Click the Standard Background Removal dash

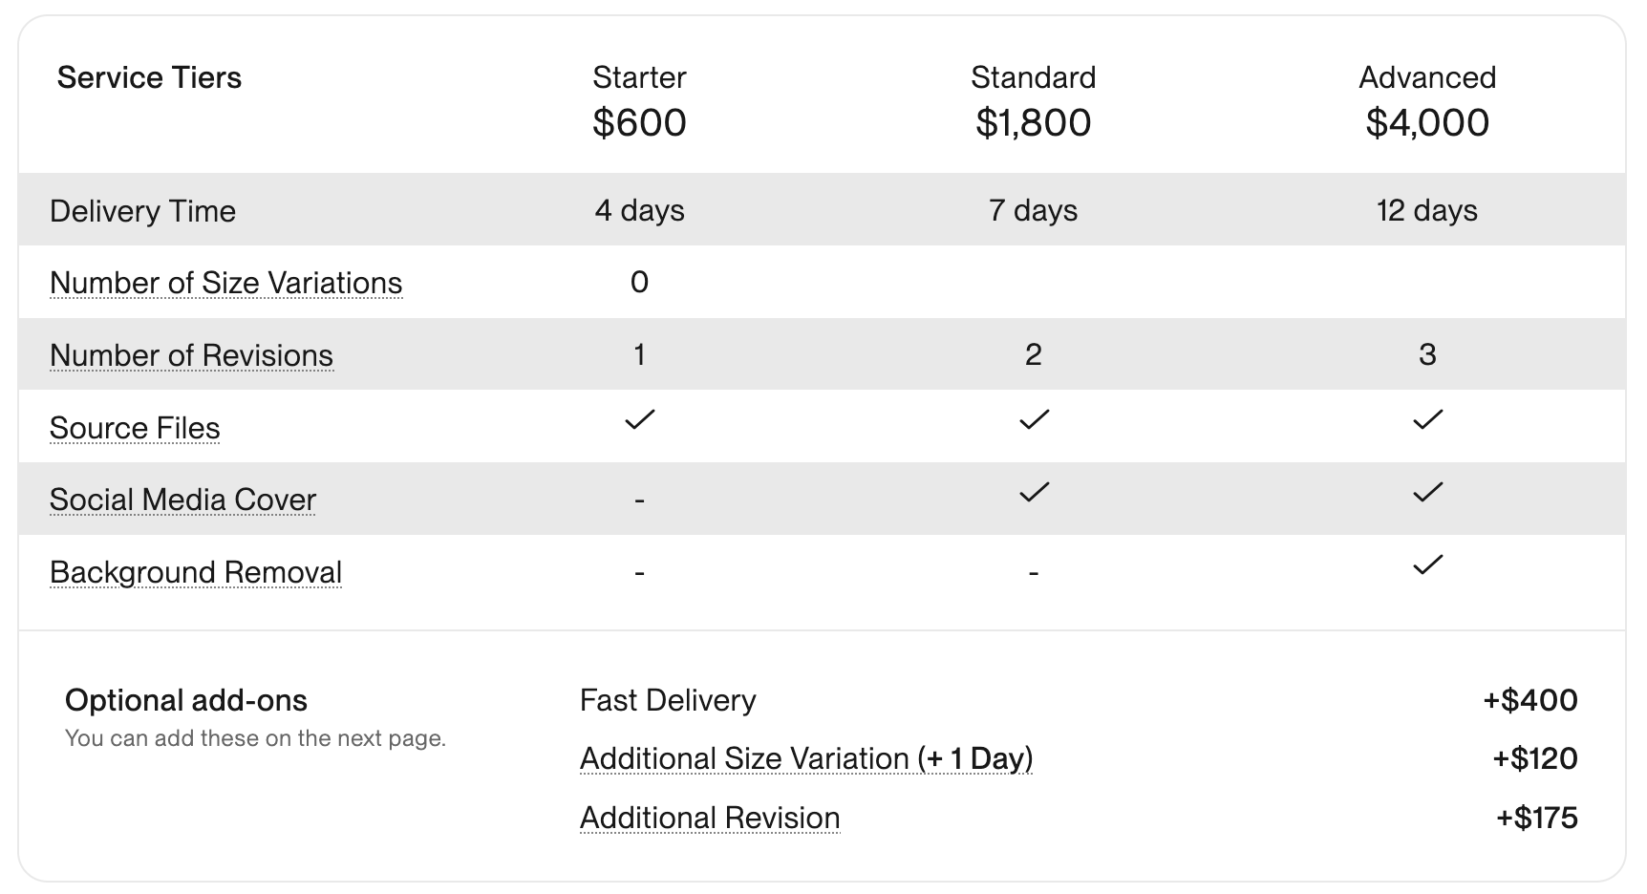(x=1034, y=573)
